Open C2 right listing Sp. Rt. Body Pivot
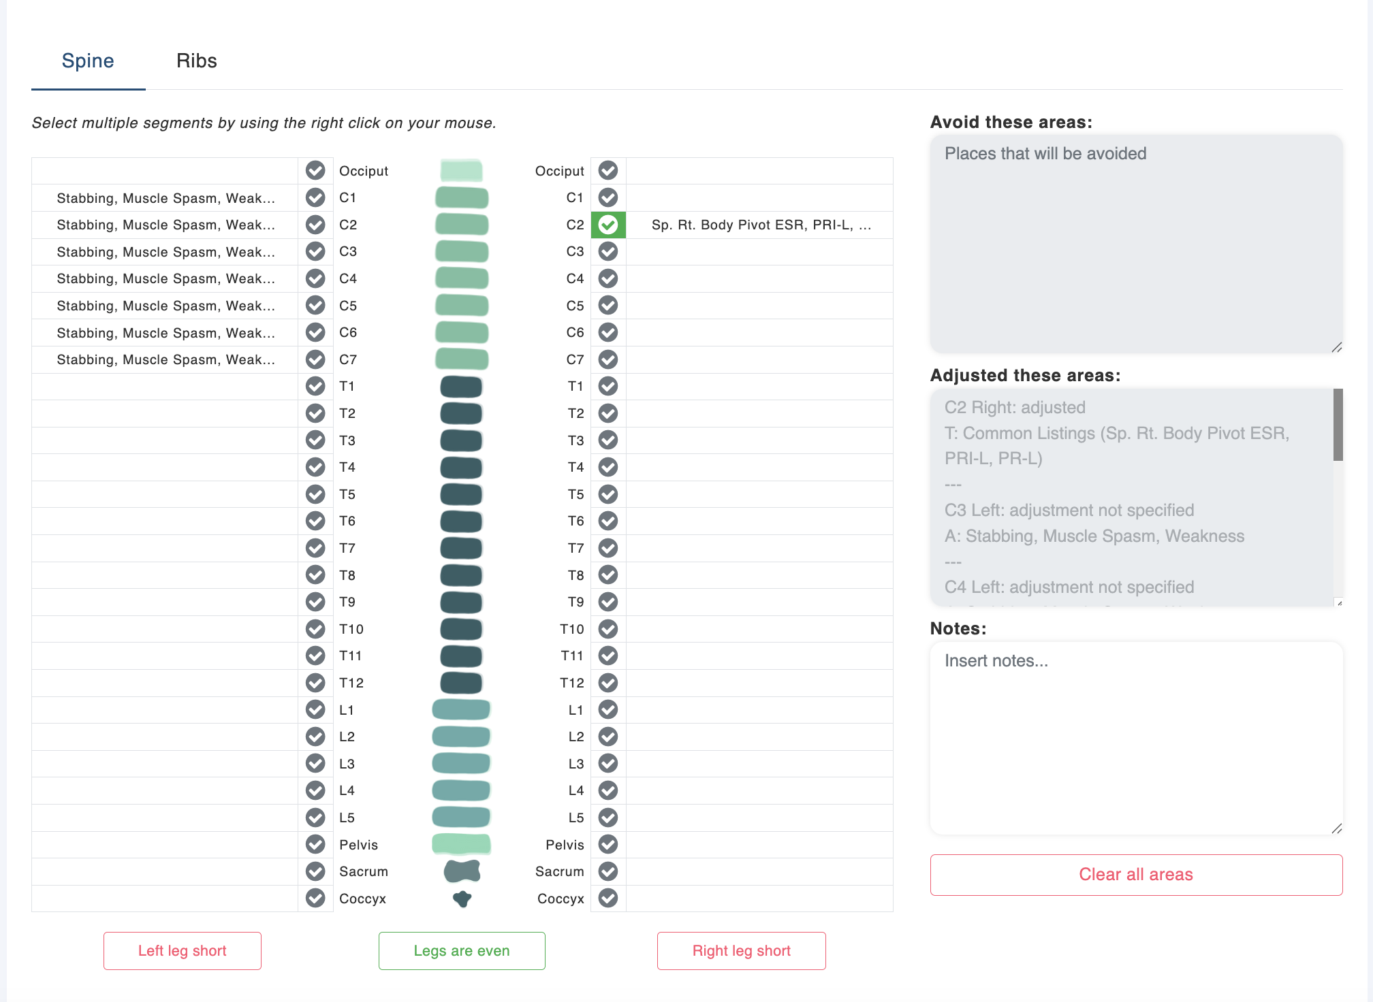This screenshot has height=1002, width=1373. pyautogui.click(x=761, y=225)
